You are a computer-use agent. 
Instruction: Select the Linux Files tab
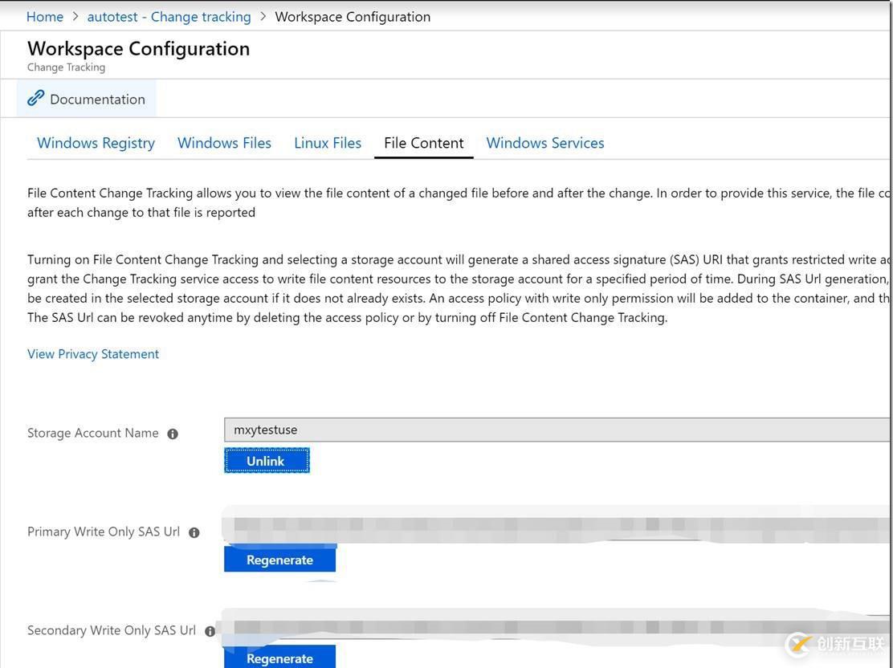coord(327,143)
